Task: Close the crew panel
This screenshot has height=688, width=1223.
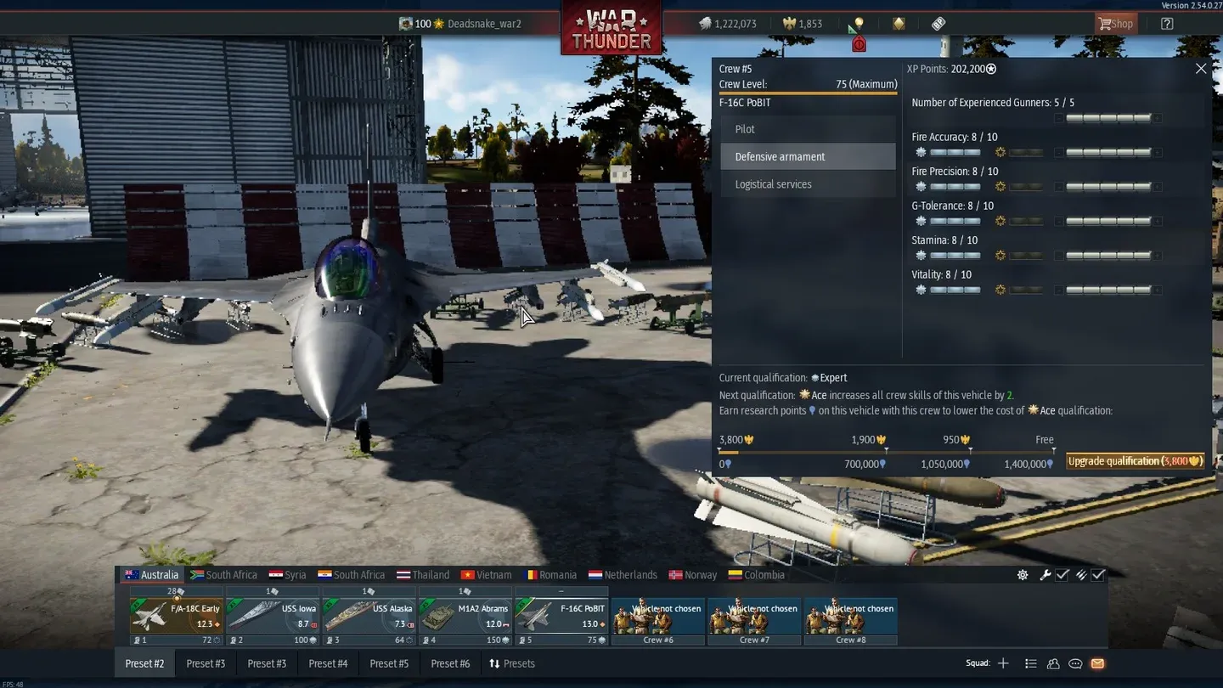Action: click(x=1201, y=69)
